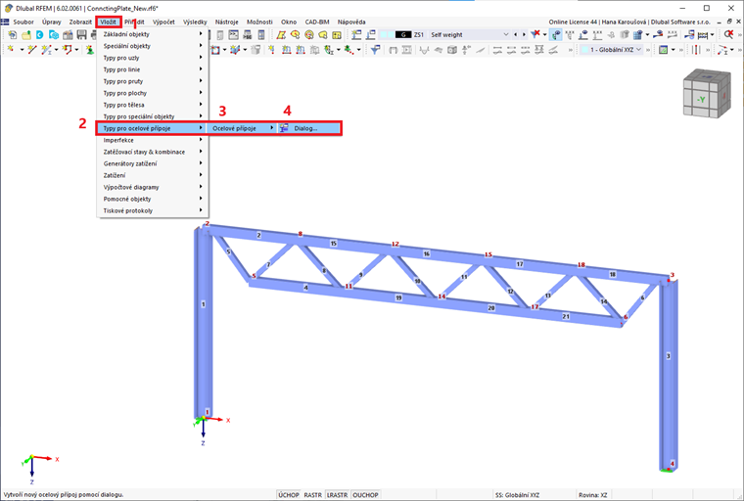Toggle ÚCHOP snap in status bar
The image size is (744, 501).
click(289, 495)
